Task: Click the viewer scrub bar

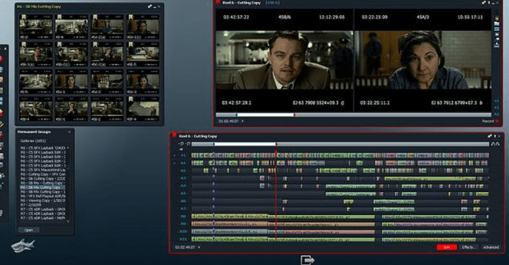Action: point(354,115)
